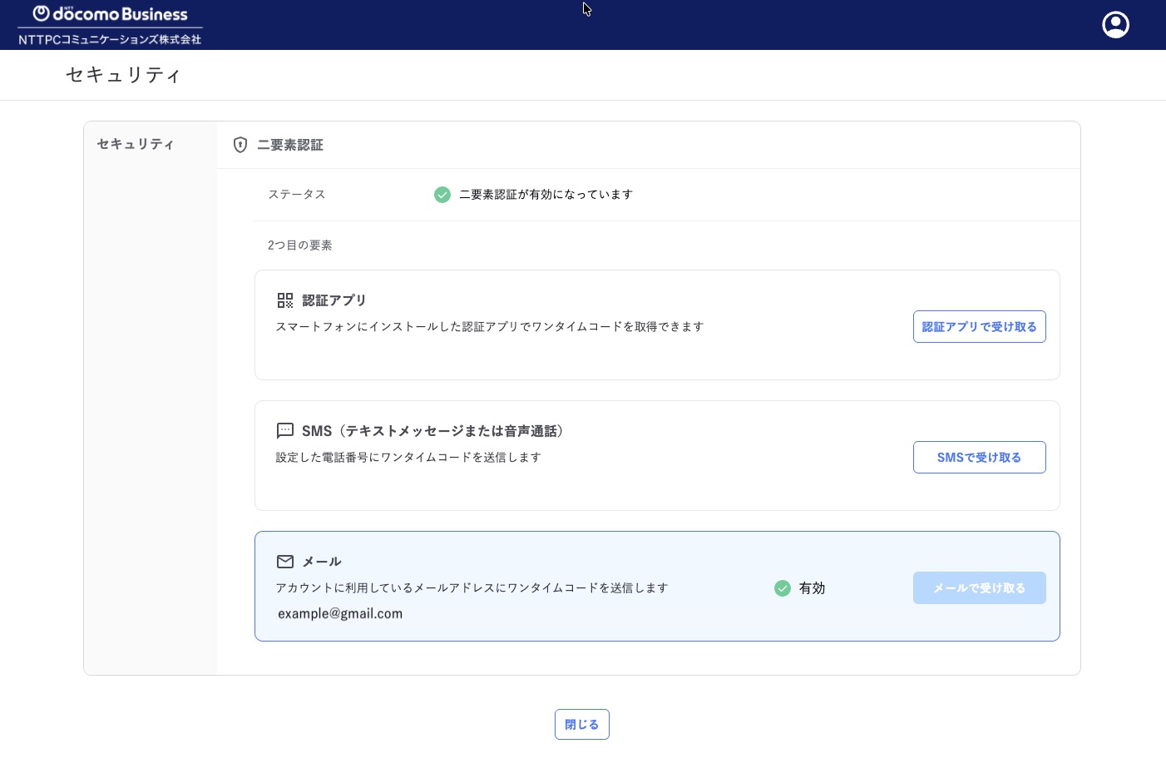Select the SMS authentication card heading
1166x783 pixels.
point(432,431)
